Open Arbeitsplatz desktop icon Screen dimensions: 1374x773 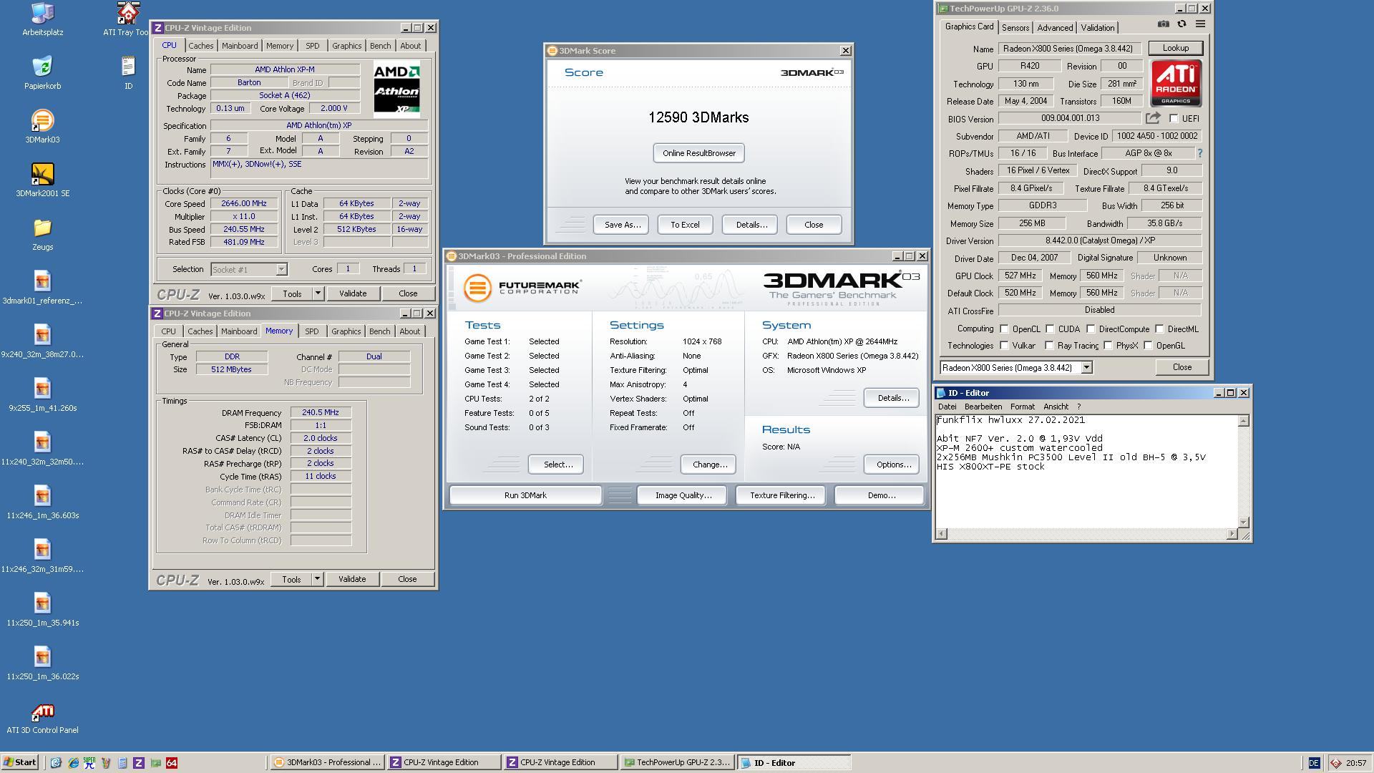[x=43, y=19]
